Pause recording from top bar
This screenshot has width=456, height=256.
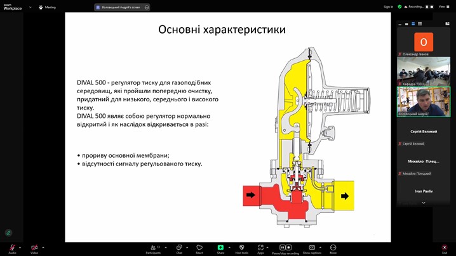click(427, 7)
